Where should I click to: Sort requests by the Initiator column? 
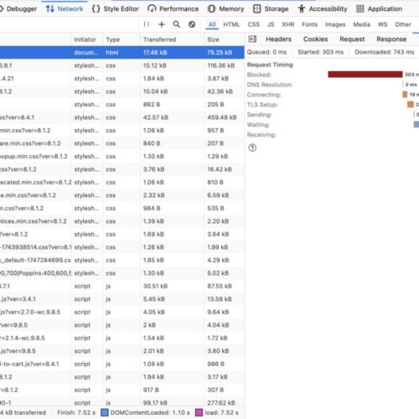pos(87,39)
